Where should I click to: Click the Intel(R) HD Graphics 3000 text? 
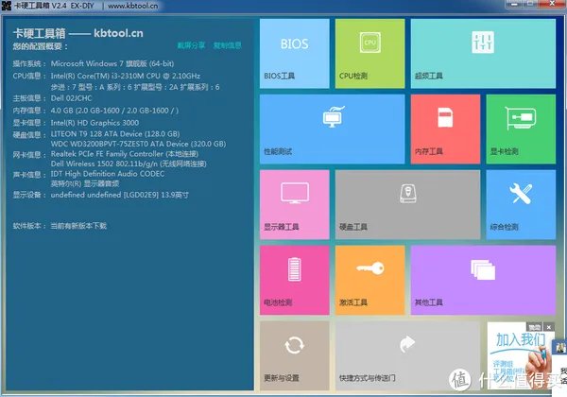coord(94,123)
